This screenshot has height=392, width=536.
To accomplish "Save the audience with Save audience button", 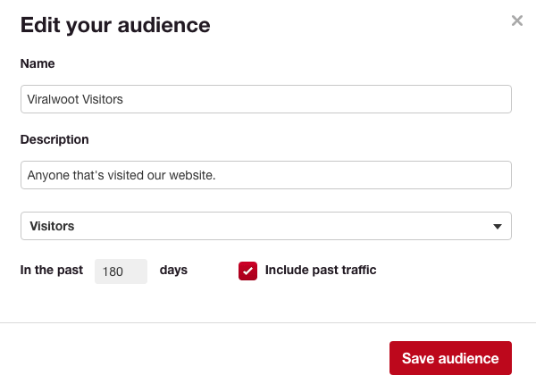I will (450, 358).
